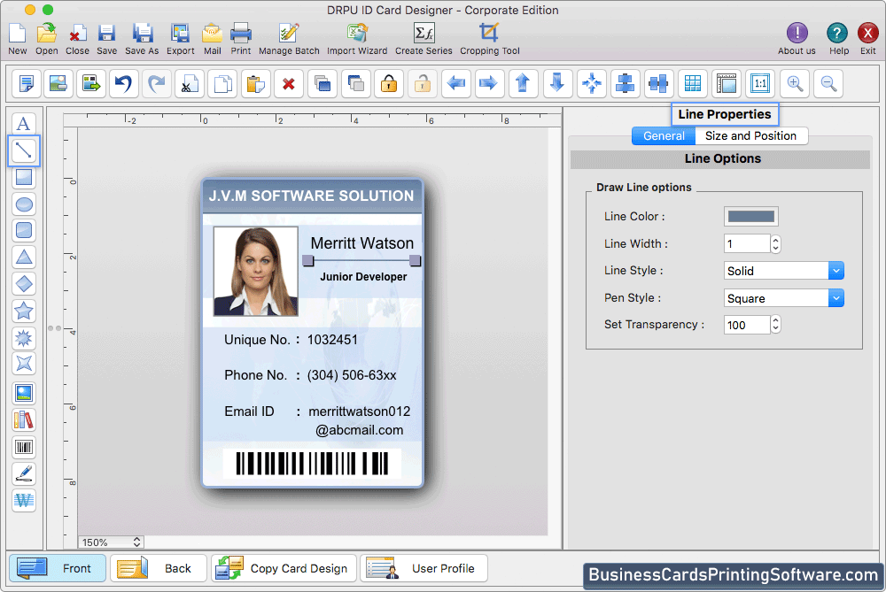This screenshot has height=592, width=886.
Task: Undo the last action
Action: pos(124,84)
